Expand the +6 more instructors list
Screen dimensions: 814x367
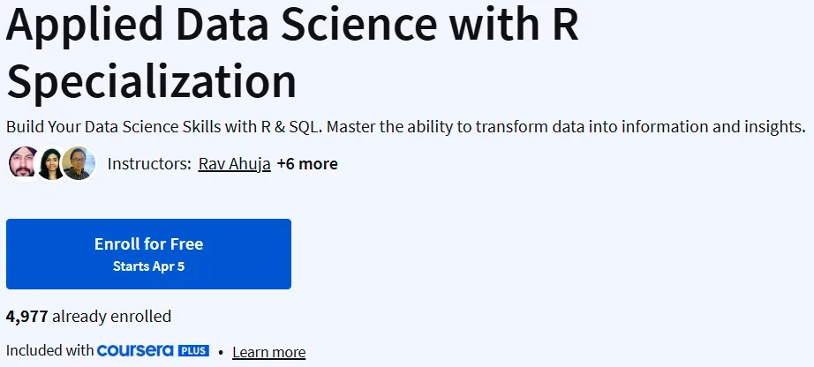pos(307,164)
